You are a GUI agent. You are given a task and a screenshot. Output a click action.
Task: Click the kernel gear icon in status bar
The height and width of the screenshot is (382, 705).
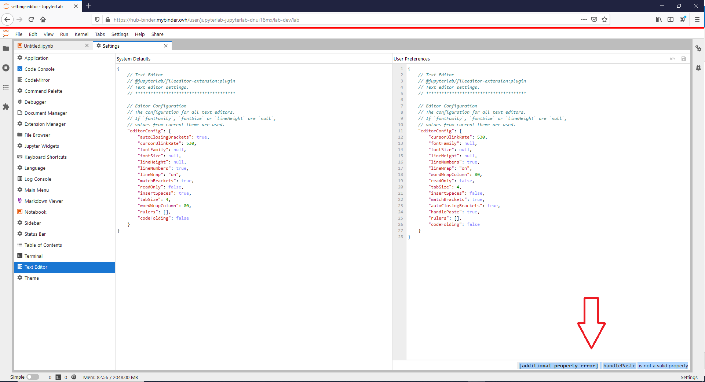[x=74, y=377]
